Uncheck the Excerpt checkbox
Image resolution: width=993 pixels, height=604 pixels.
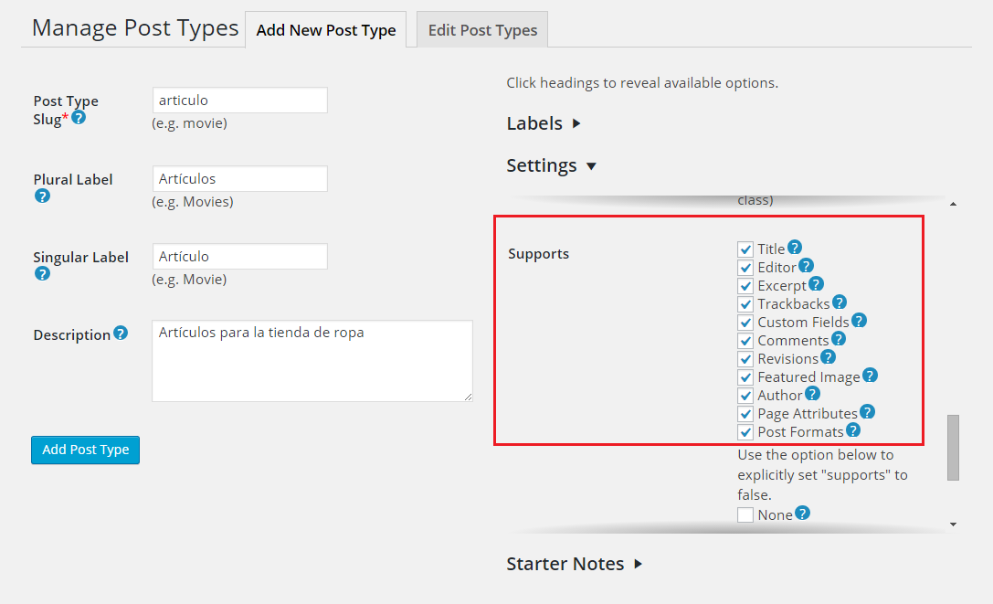[x=745, y=286]
